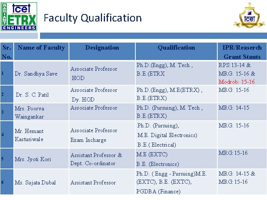Select MRG: 14-15 grant cell for Poorva
Image resolution: width=267 pixels, height=200 pixels.
coord(234,108)
